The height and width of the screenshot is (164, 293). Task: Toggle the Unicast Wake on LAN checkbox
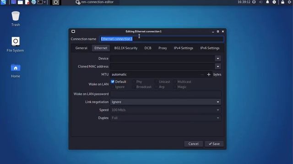click(x=156, y=82)
